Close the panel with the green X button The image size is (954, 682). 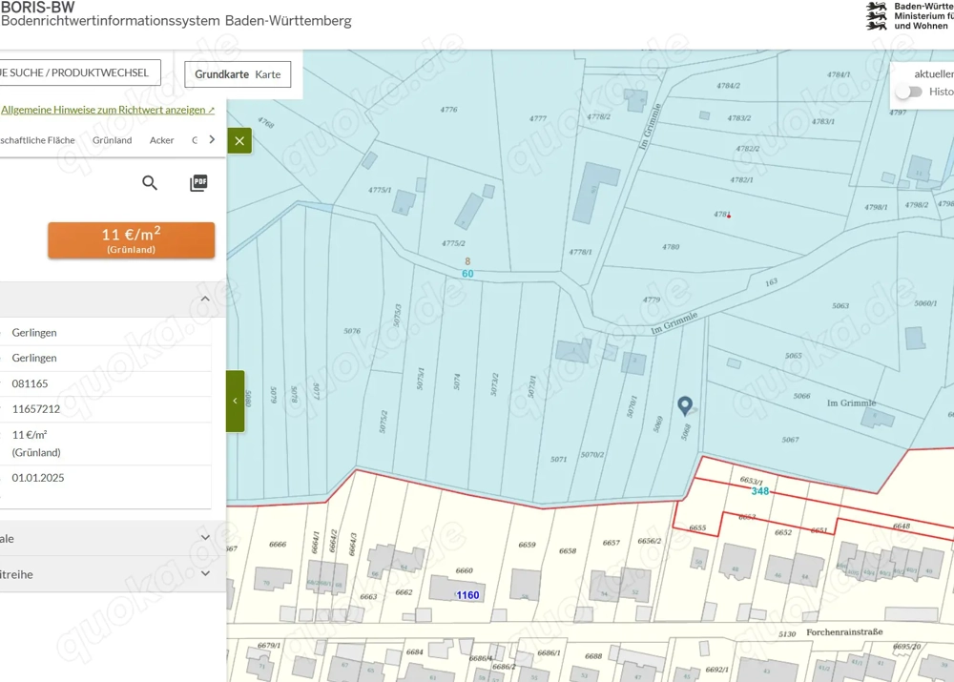[x=239, y=141]
